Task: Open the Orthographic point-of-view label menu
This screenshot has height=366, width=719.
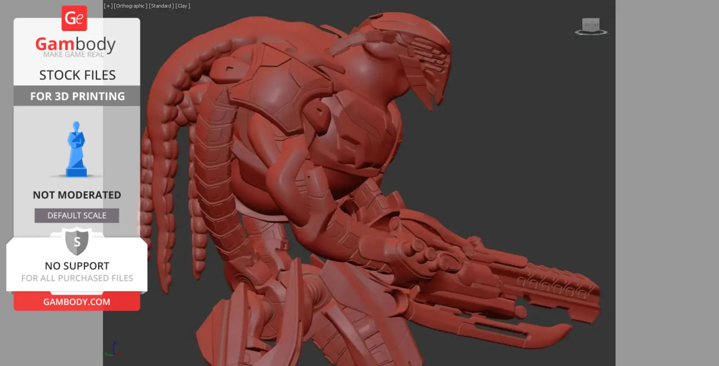Action: pyautogui.click(x=130, y=5)
